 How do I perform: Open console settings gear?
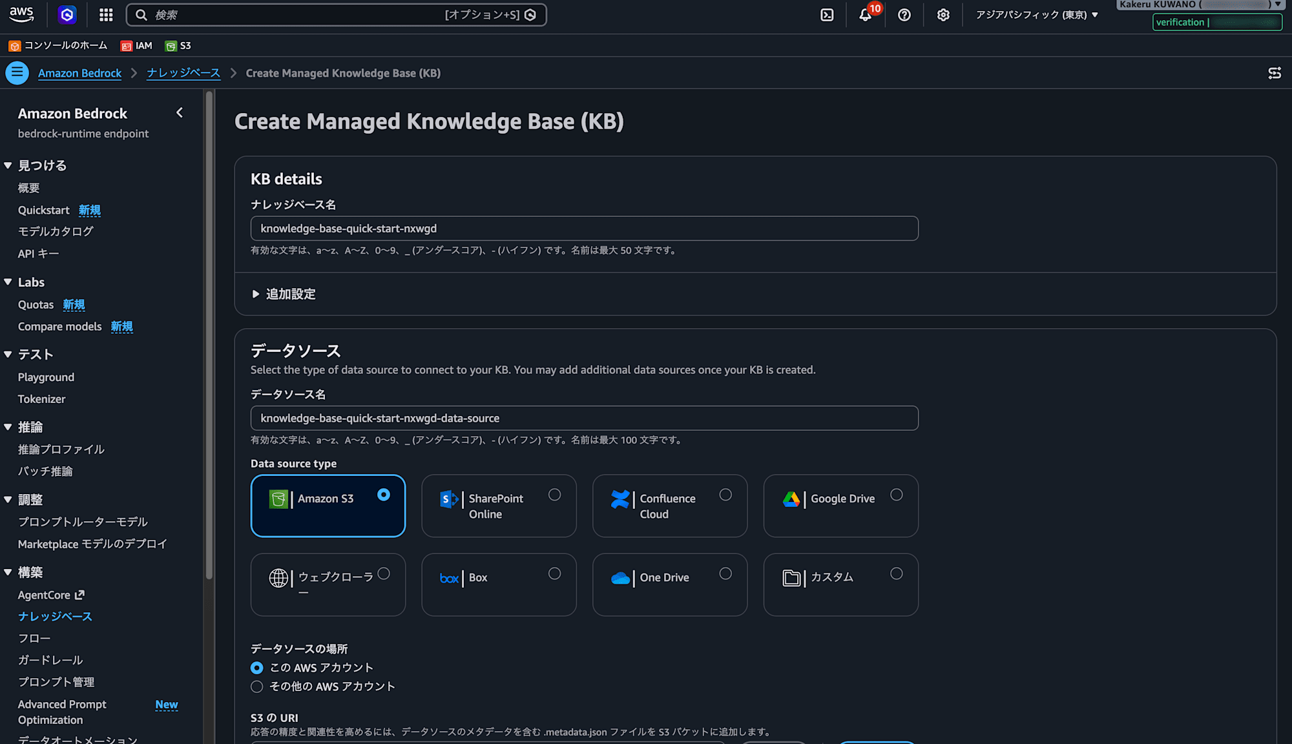[943, 15]
